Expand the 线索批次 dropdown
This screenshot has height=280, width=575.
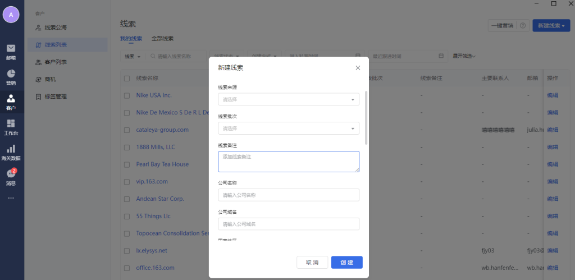coord(289,128)
